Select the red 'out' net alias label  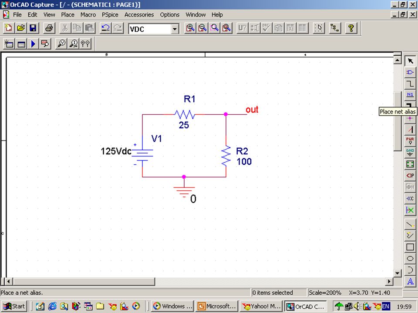tap(252, 110)
